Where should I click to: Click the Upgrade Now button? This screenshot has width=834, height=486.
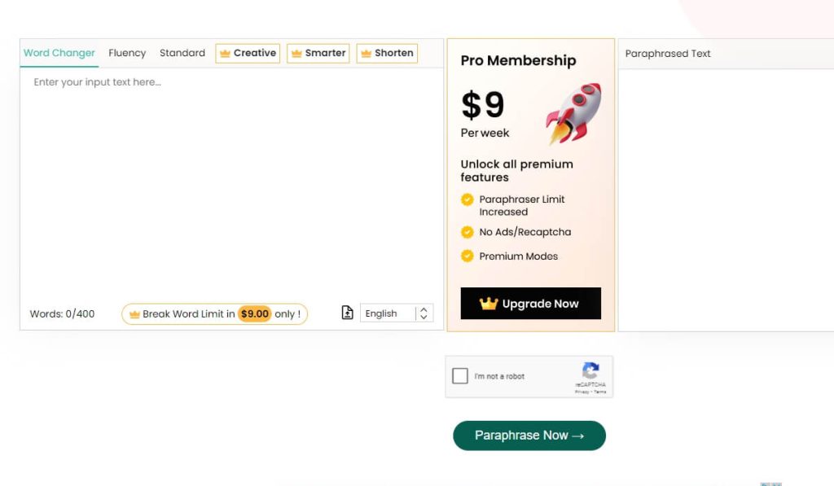531,304
